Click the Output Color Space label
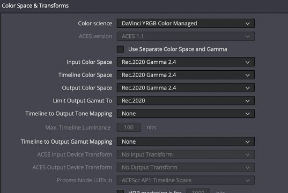This screenshot has height=193, width=288. tap(87, 88)
